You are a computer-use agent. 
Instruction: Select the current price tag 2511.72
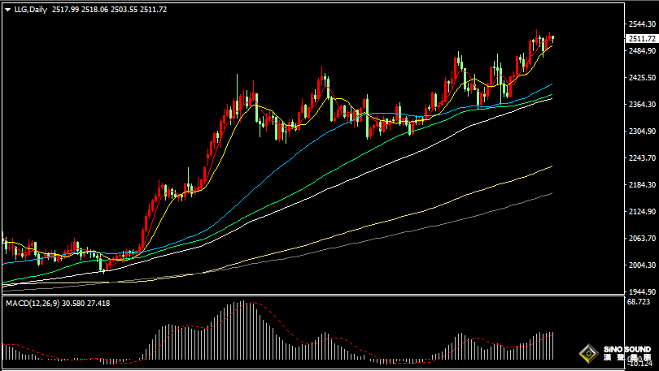641,38
